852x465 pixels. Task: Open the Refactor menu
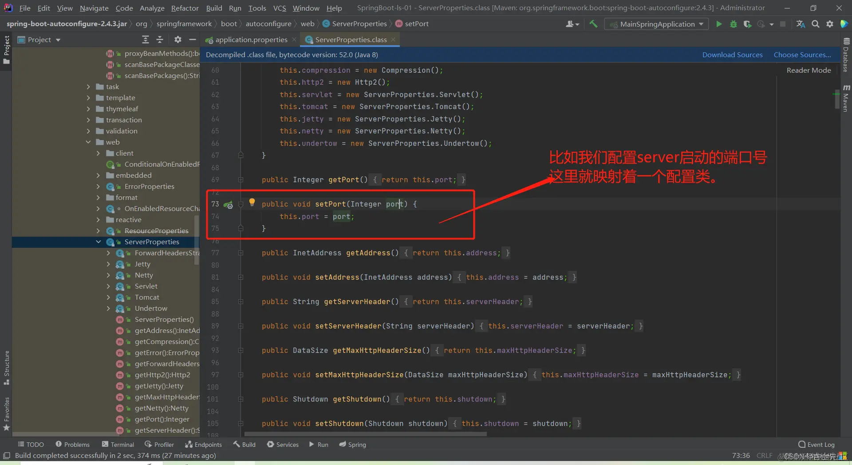click(x=185, y=8)
